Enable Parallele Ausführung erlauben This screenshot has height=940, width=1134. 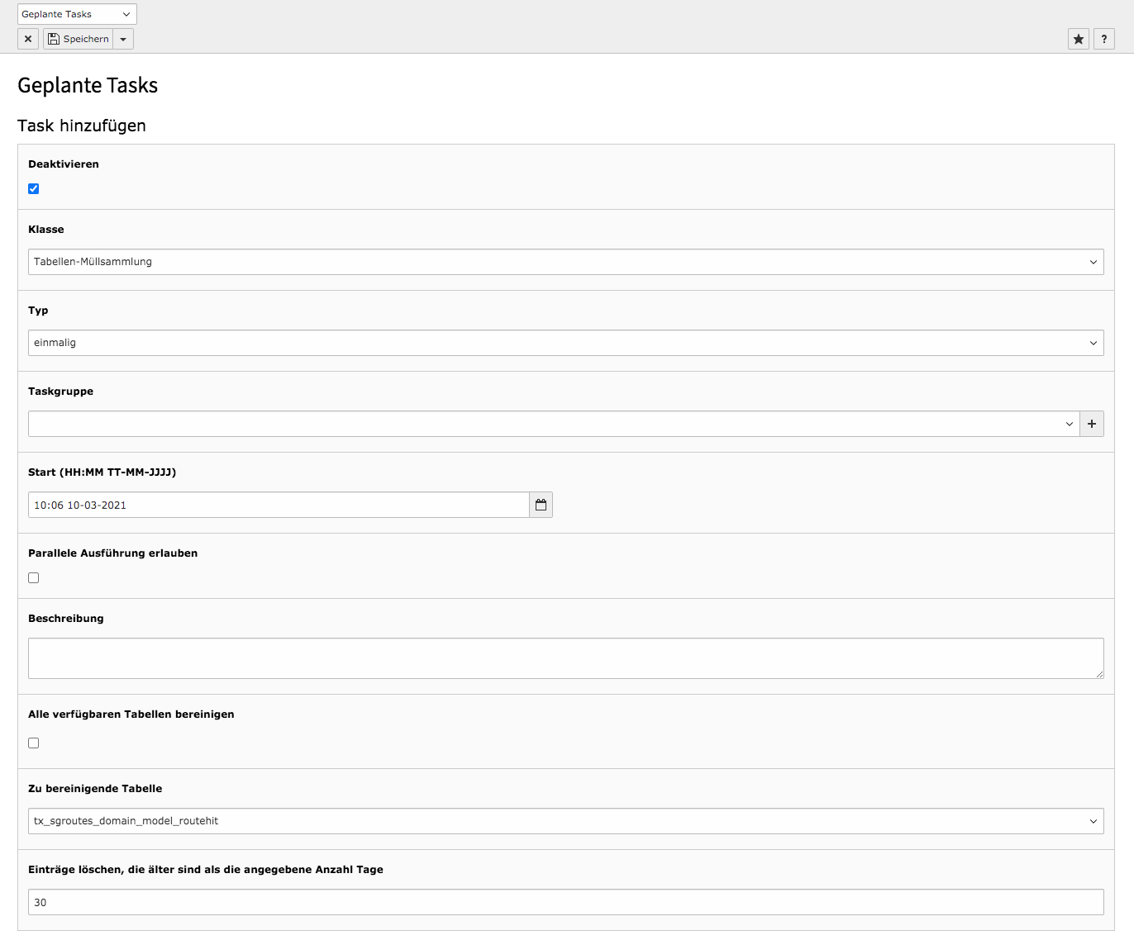point(33,577)
